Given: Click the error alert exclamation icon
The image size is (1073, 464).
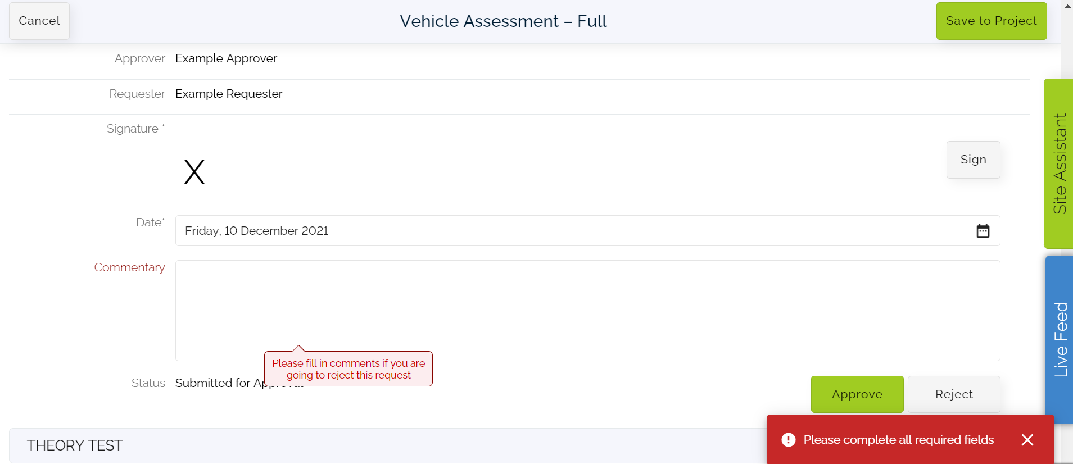Looking at the screenshot, I should pyautogui.click(x=789, y=440).
